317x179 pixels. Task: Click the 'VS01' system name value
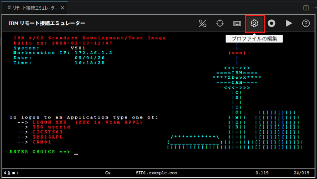(x=78, y=48)
